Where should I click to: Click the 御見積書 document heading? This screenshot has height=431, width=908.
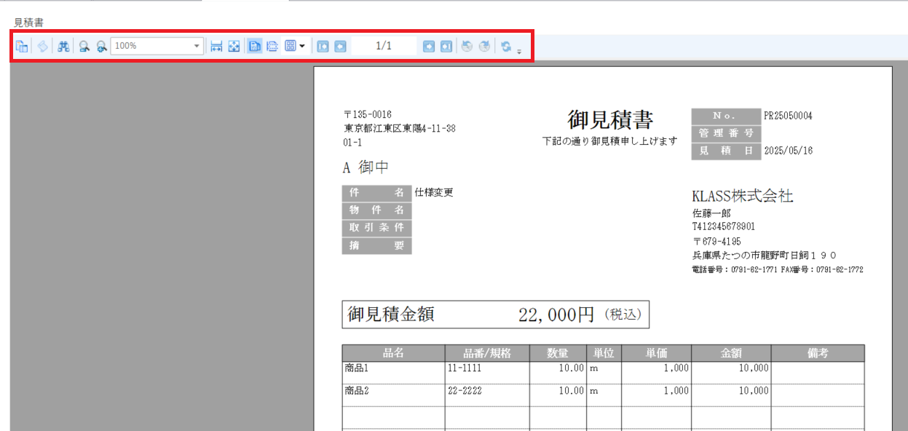(x=610, y=119)
